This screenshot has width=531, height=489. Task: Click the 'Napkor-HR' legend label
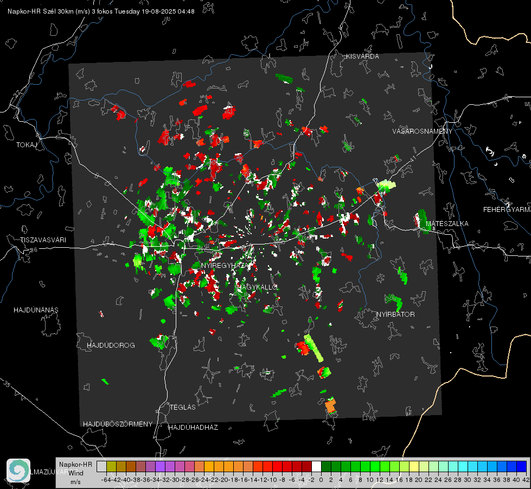click(x=75, y=464)
